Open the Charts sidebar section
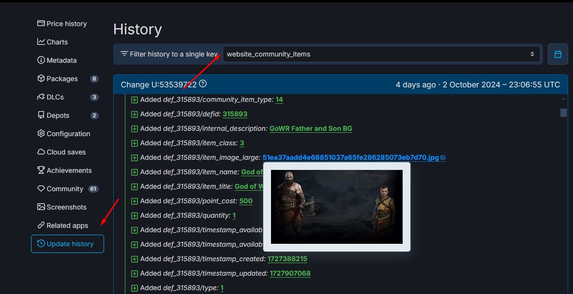The width and height of the screenshot is (573, 294). click(x=53, y=42)
